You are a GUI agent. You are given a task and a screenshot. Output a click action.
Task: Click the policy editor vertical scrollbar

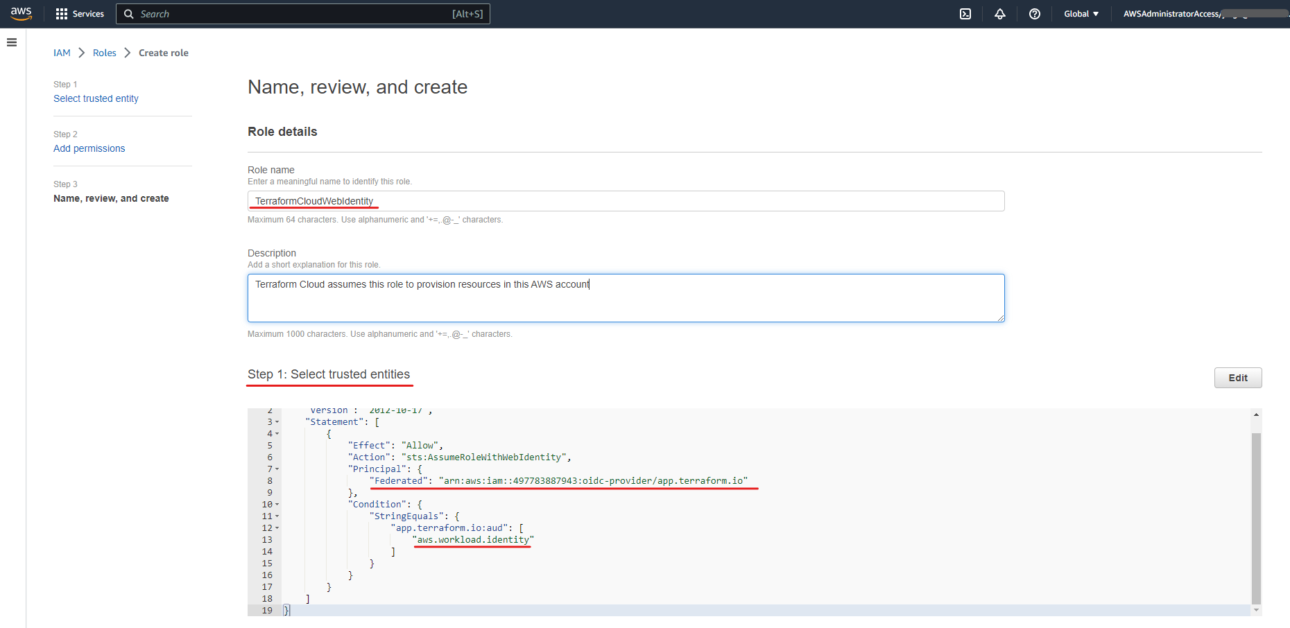click(1256, 518)
